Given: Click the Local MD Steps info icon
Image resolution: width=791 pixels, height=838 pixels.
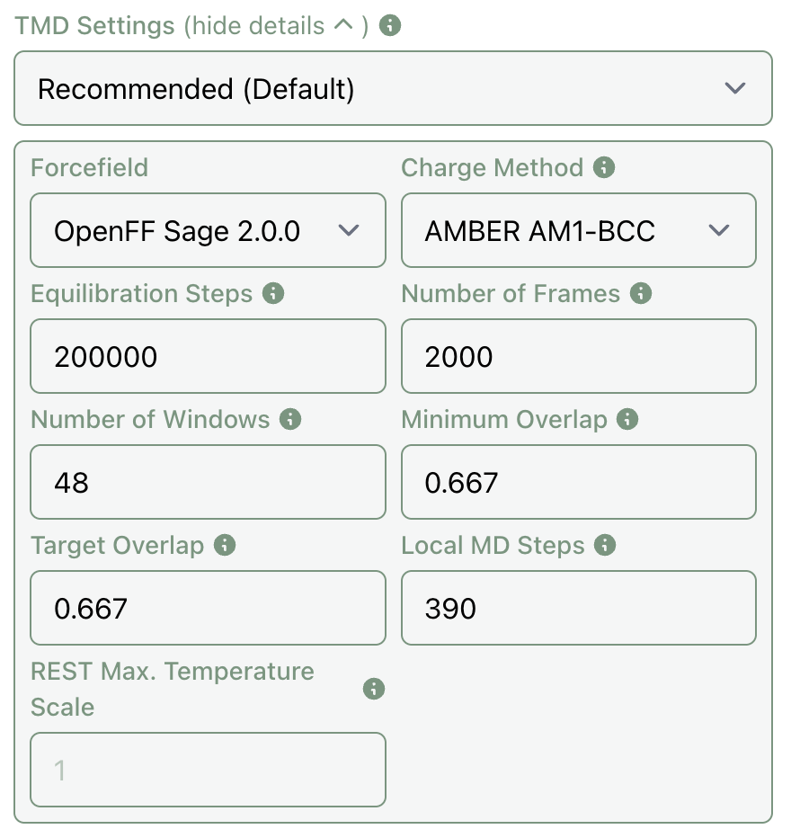Looking at the screenshot, I should [604, 545].
